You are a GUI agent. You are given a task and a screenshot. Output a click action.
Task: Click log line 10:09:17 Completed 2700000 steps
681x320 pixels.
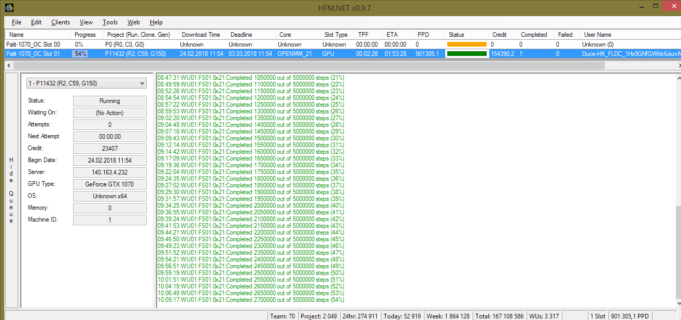pyautogui.click(x=251, y=300)
